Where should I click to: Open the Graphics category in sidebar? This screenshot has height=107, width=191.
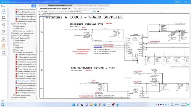coord(4,32)
